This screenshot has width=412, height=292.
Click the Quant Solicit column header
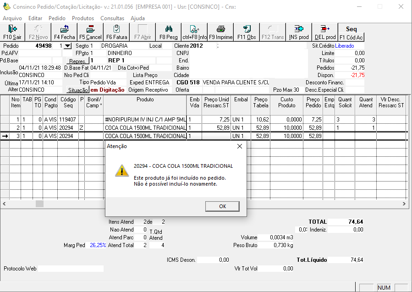pyautogui.click(x=345, y=105)
